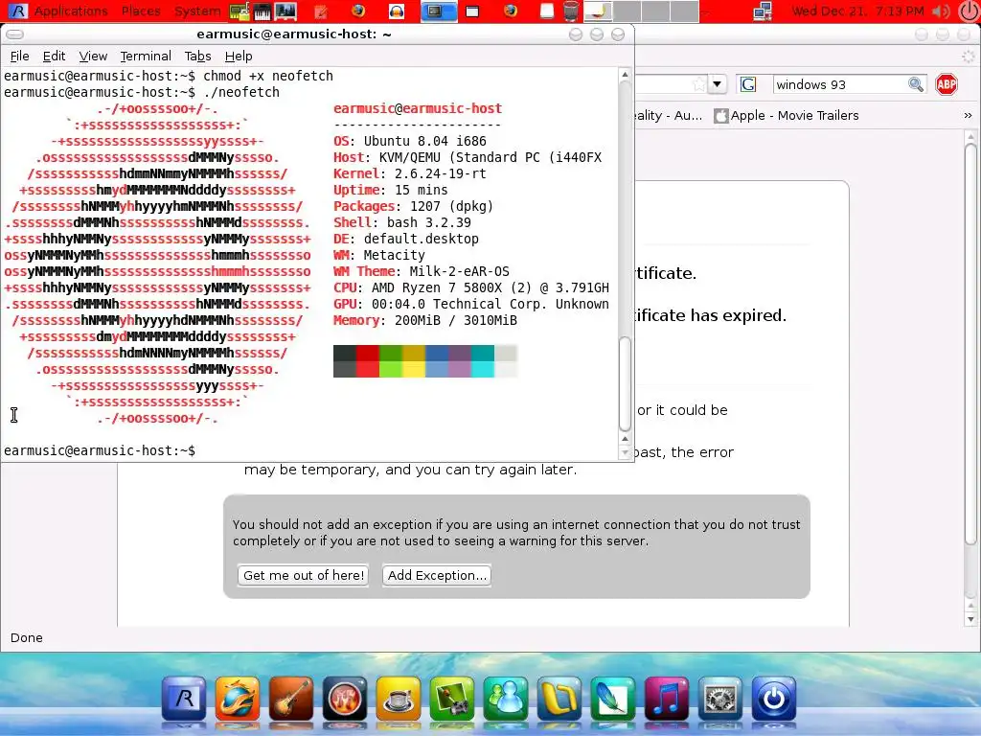981x736 pixels.
Task: Click the browser page vertical scrollbar
Action: 970,344
